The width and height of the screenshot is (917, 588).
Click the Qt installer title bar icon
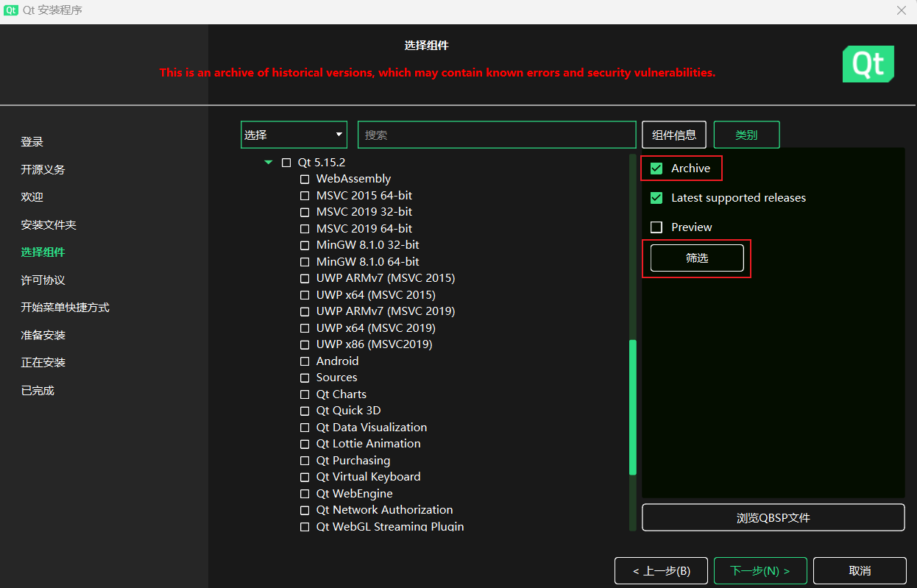click(11, 11)
